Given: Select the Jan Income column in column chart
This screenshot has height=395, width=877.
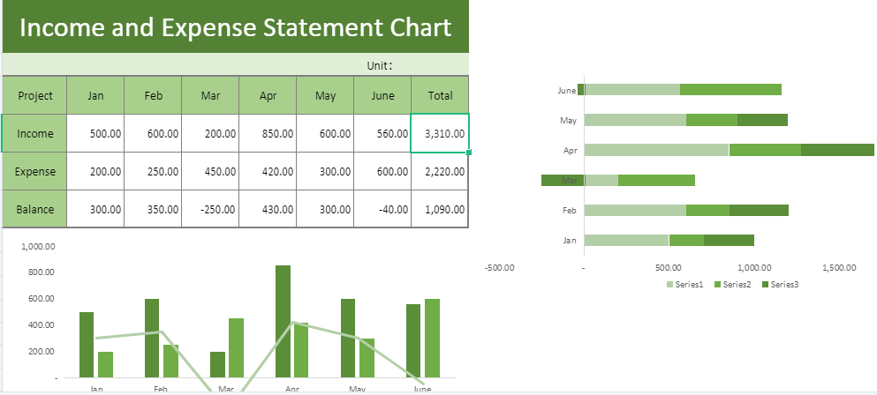Looking at the screenshot, I should coord(87,344).
